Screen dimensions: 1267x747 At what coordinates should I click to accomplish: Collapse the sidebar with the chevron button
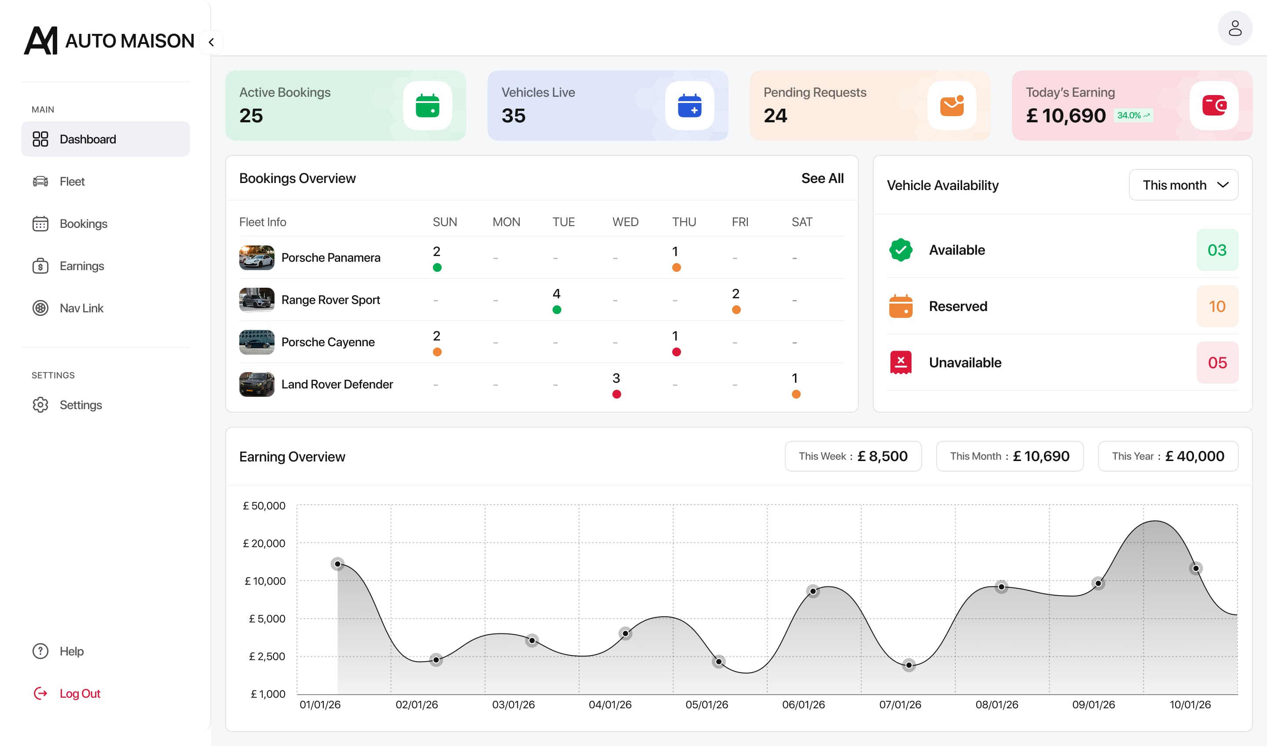click(212, 42)
